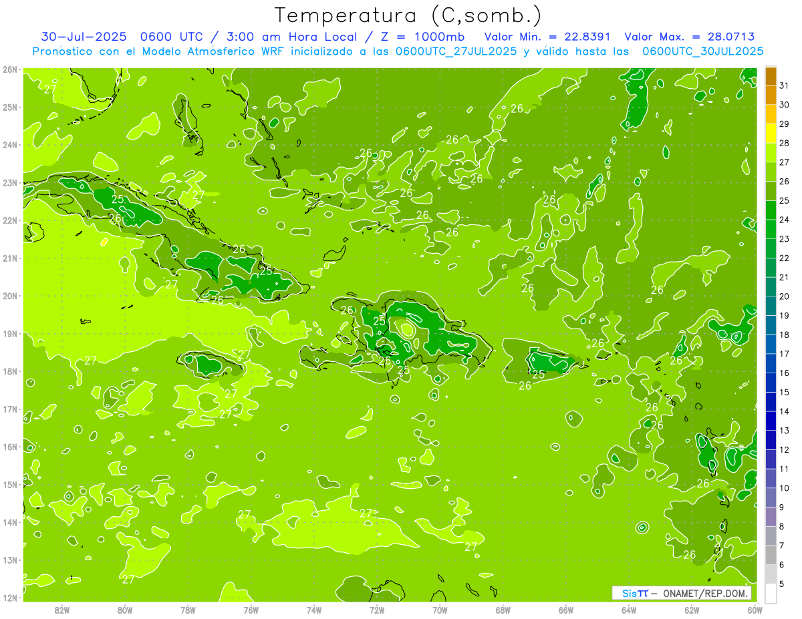
Task: Click the legend scale value "15"
Action: point(785,392)
